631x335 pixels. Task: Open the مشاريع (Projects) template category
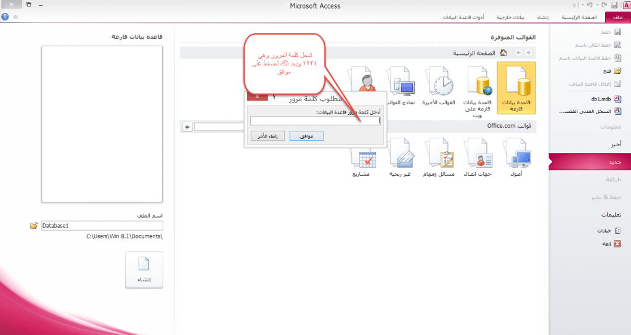[362, 162]
